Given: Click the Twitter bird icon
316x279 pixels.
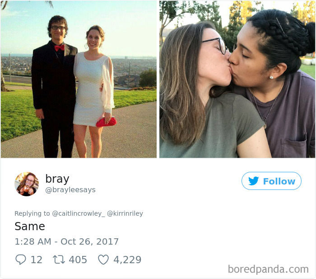Looking at the screenshot, I should click(253, 181).
